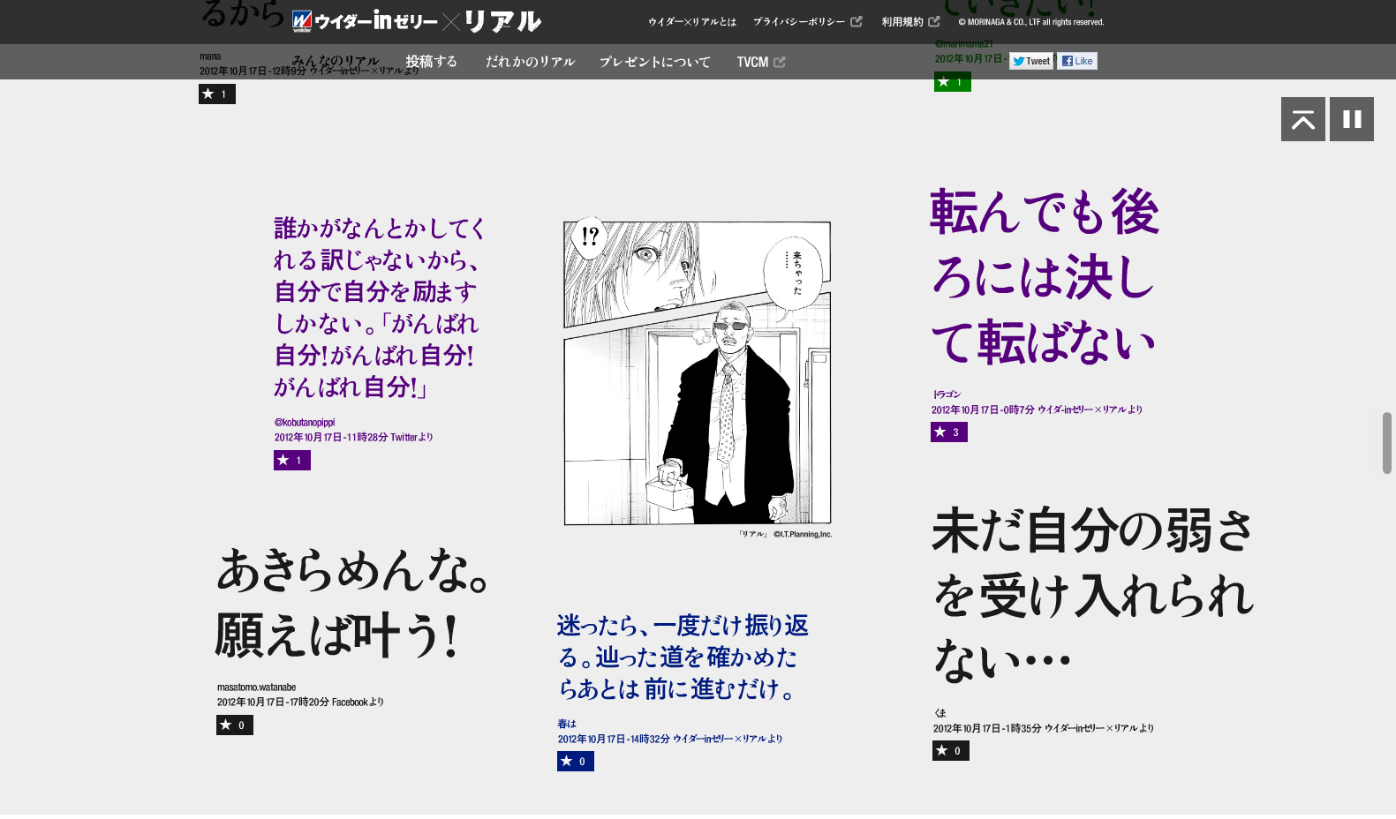This screenshot has width=1396, height=819.
Task: Star the purple 誰かがなんとかしてくれる post
Action: (291, 460)
